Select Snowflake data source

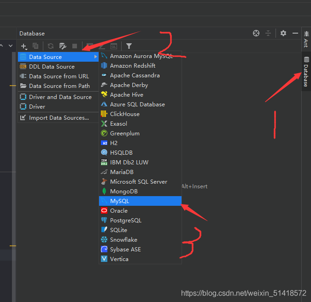(x=140, y=239)
